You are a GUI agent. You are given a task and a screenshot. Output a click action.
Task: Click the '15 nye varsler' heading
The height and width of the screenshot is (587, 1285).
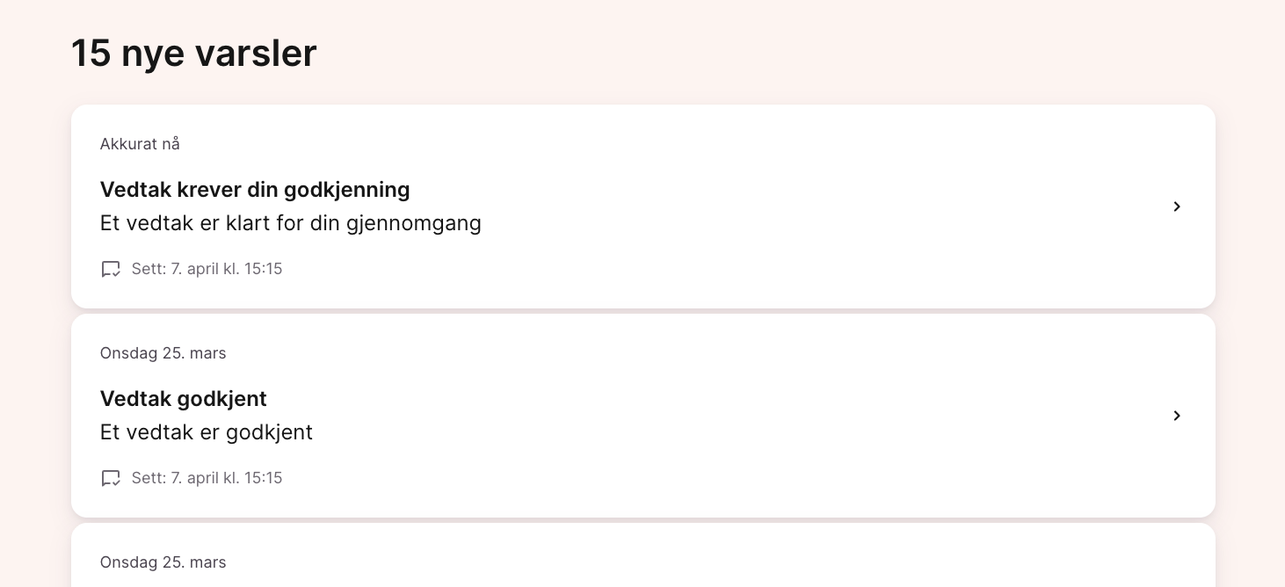click(x=193, y=53)
